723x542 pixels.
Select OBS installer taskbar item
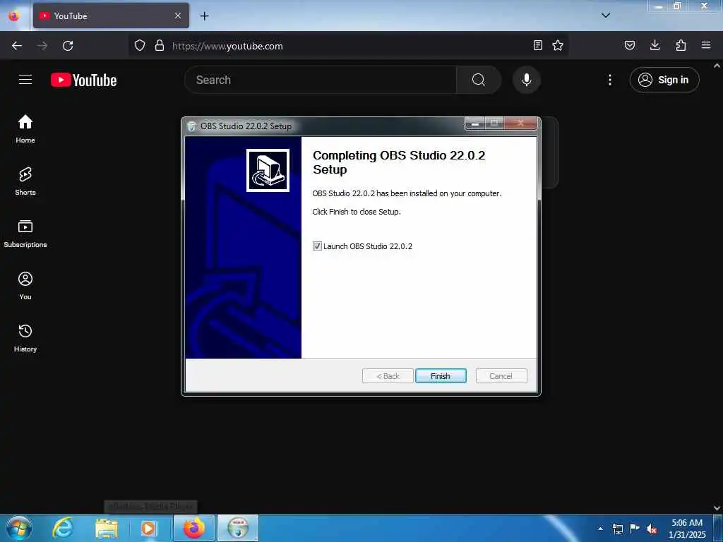point(238,528)
